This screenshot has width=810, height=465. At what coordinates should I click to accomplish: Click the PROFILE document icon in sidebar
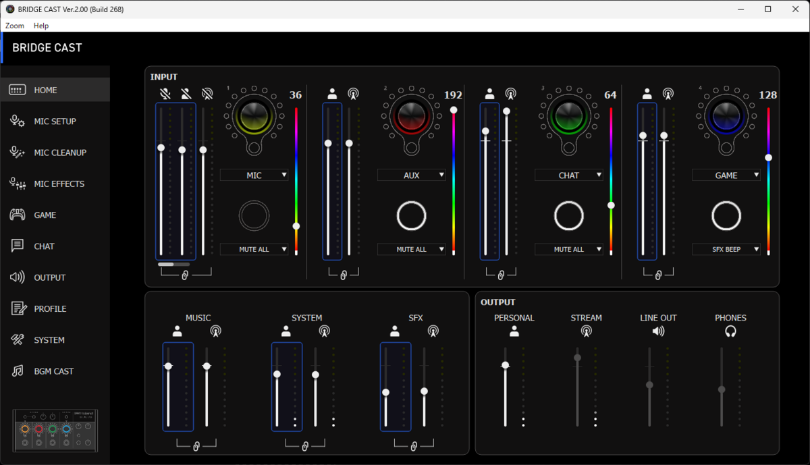coord(18,308)
